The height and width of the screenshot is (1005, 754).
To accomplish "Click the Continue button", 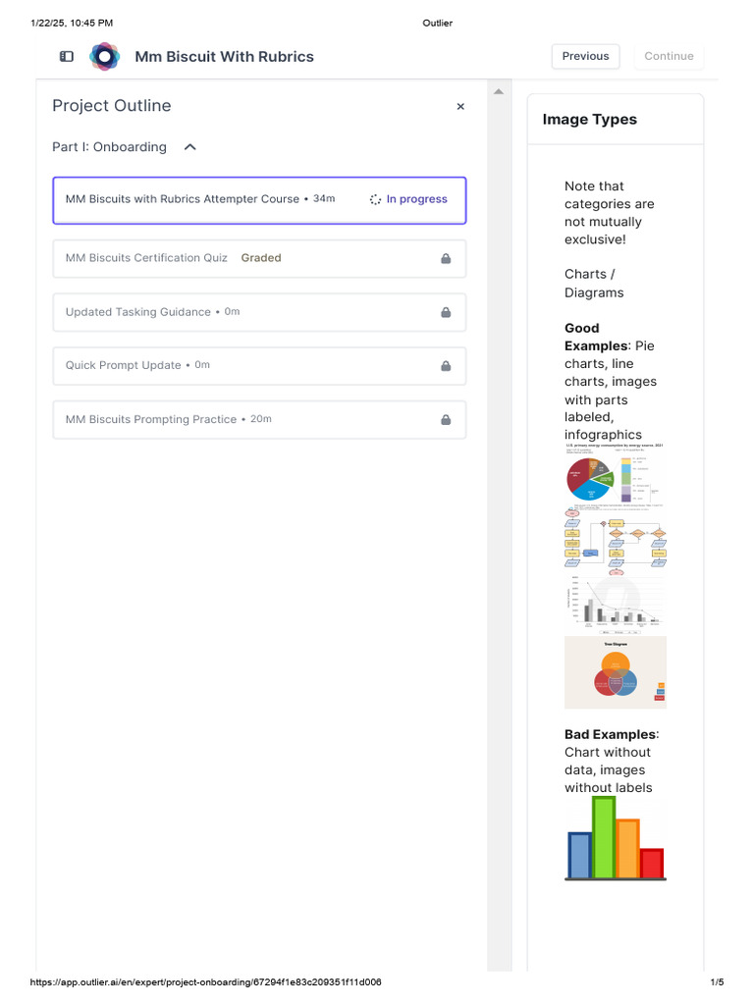I will [x=669, y=57].
